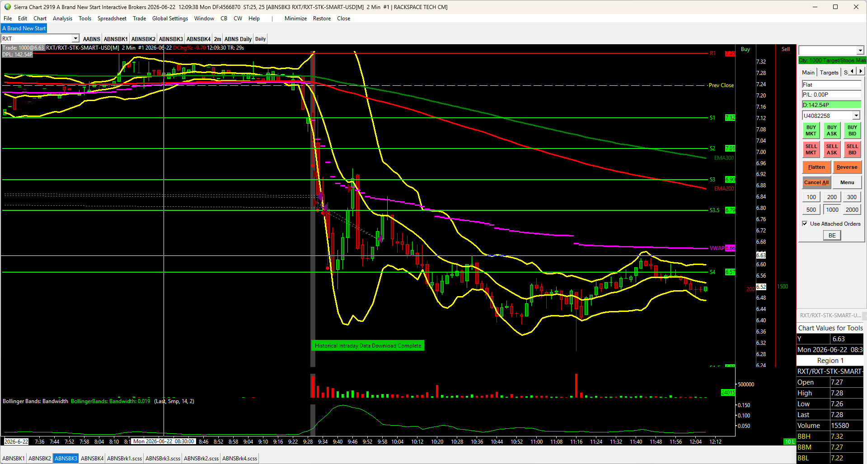This screenshot has width=867, height=464.
Task: Click the SELL MKT button
Action: tap(811, 149)
